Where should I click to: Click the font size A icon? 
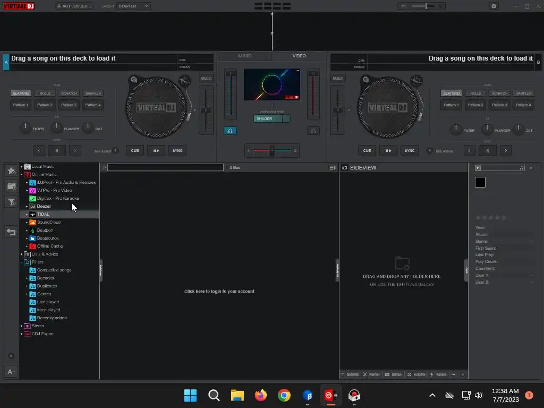pos(11,372)
